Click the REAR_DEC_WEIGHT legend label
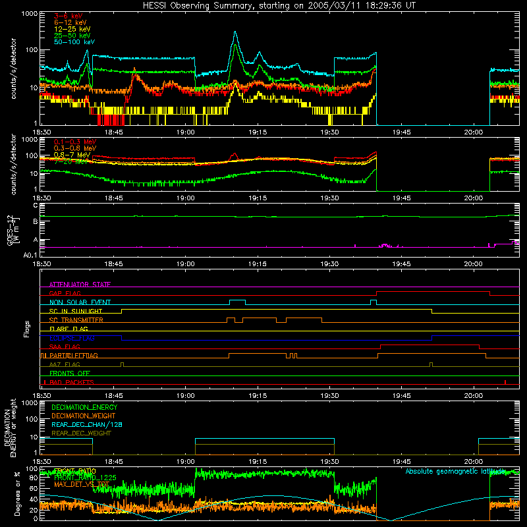This screenshot has height=527, width=527. (x=81, y=433)
